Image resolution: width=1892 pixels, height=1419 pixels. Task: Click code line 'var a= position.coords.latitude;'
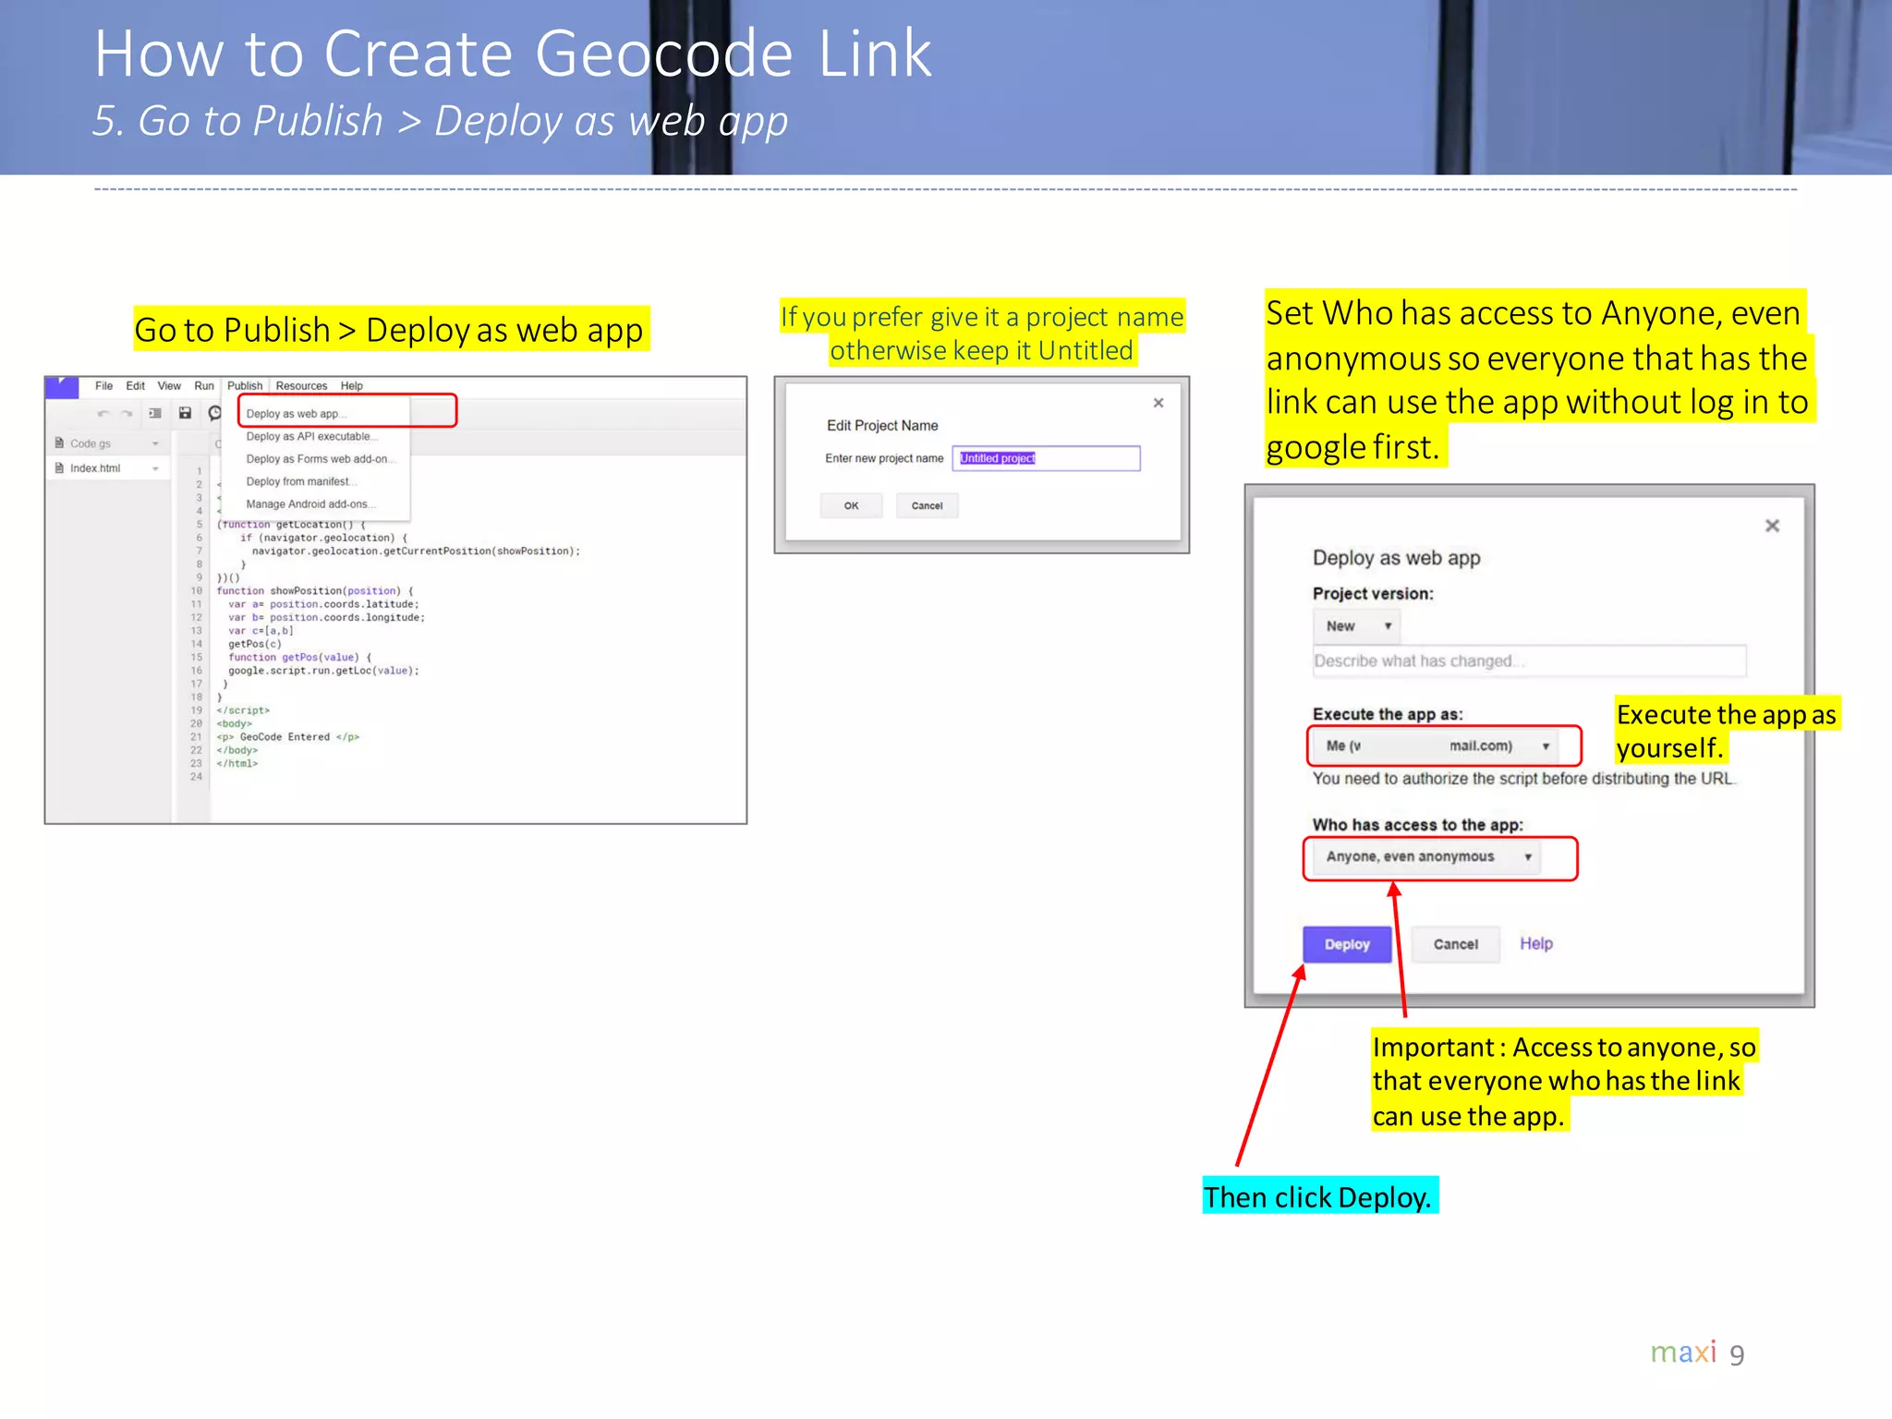[x=323, y=604]
